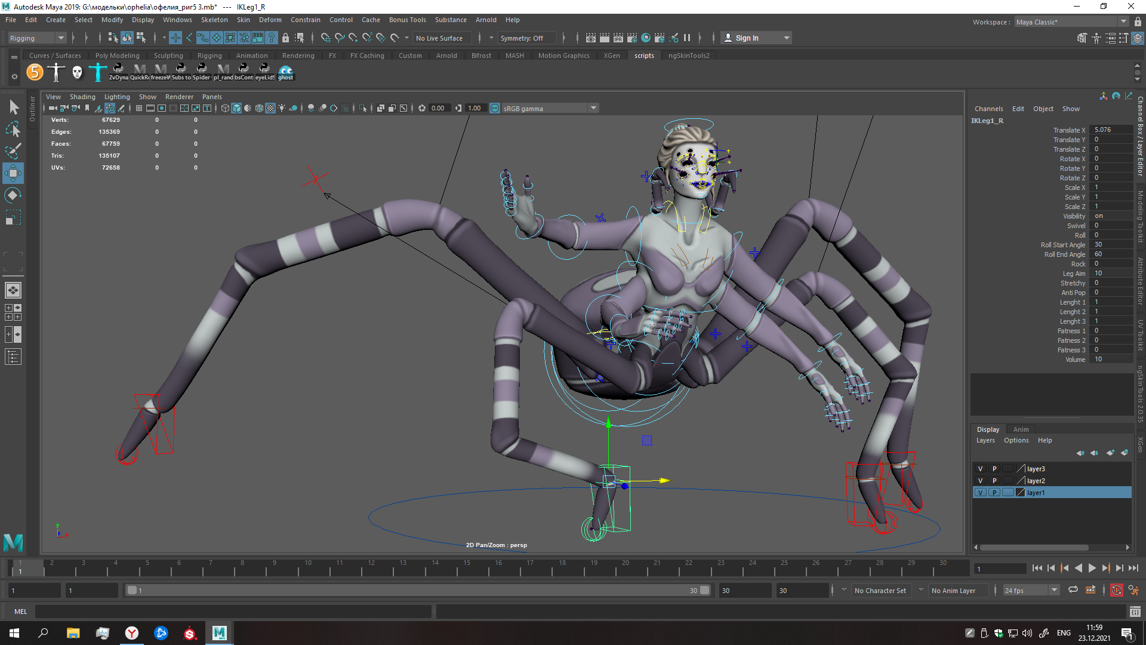Click the skull shelf icon
Image resolution: width=1146 pixels, height=645 pixels.
coord(77,72)
